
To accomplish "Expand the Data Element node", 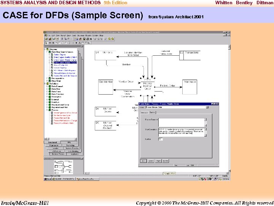I will 47,86.
